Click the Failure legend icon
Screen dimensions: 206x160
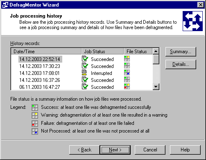(x=35, y=124)
